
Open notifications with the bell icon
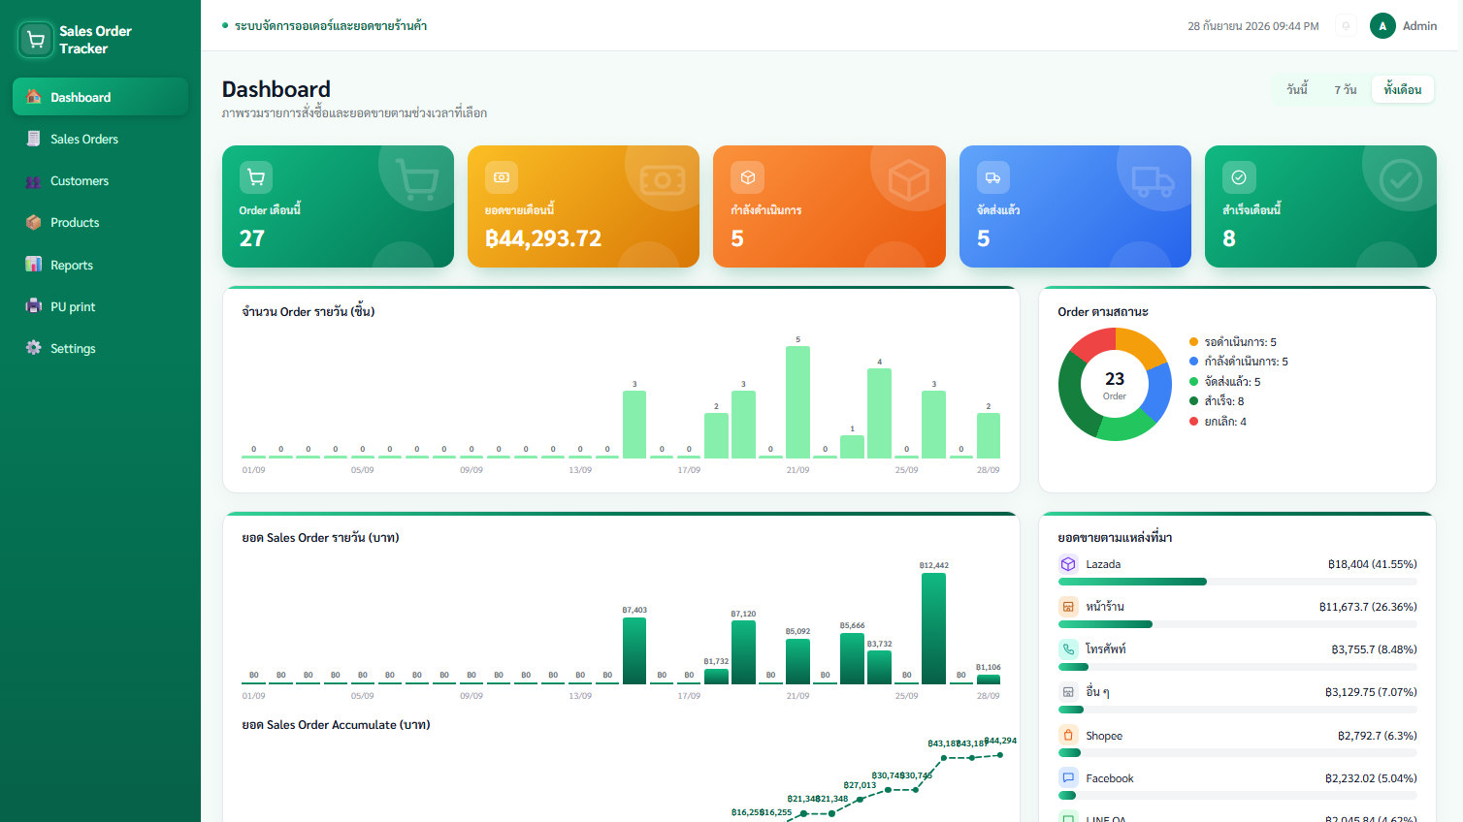(1346, 26)
